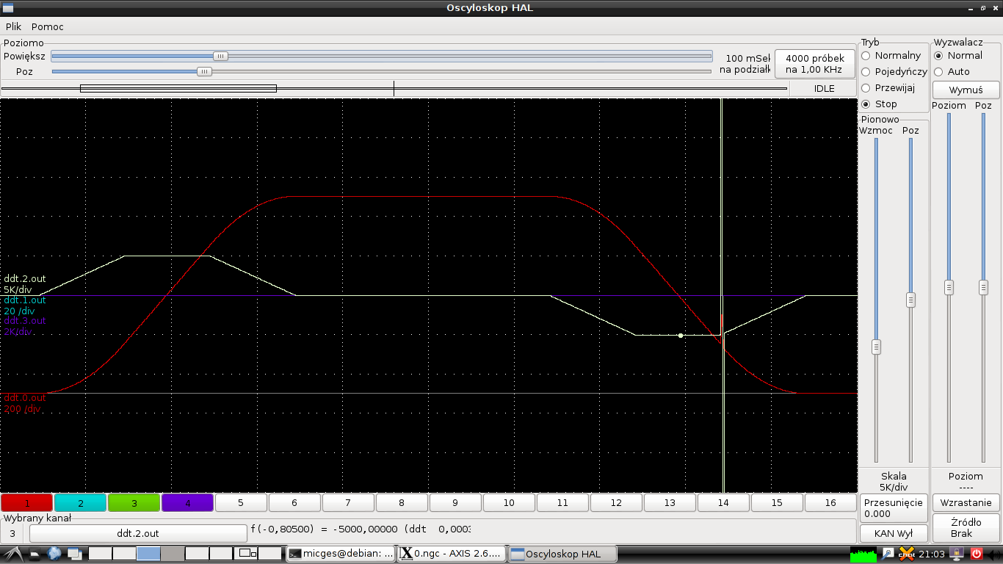Viewport: 1003px width, 564px height.
Task: Select purple channel 4
Action: (188, 503)
